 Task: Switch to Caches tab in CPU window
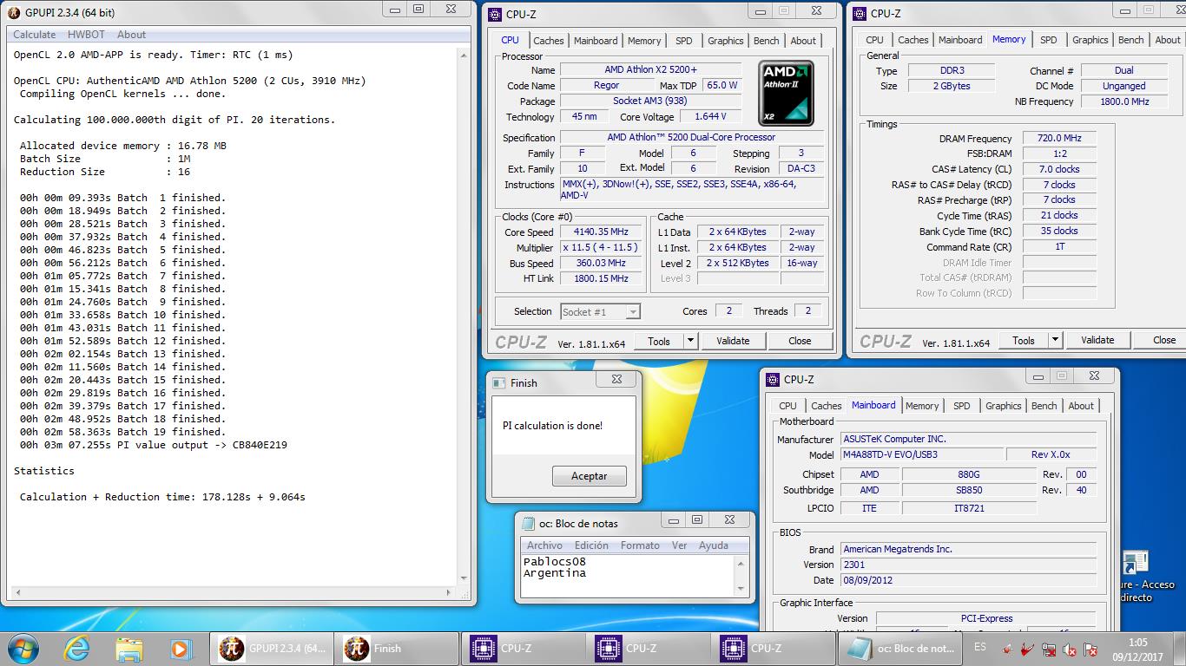tap(549, 41)
